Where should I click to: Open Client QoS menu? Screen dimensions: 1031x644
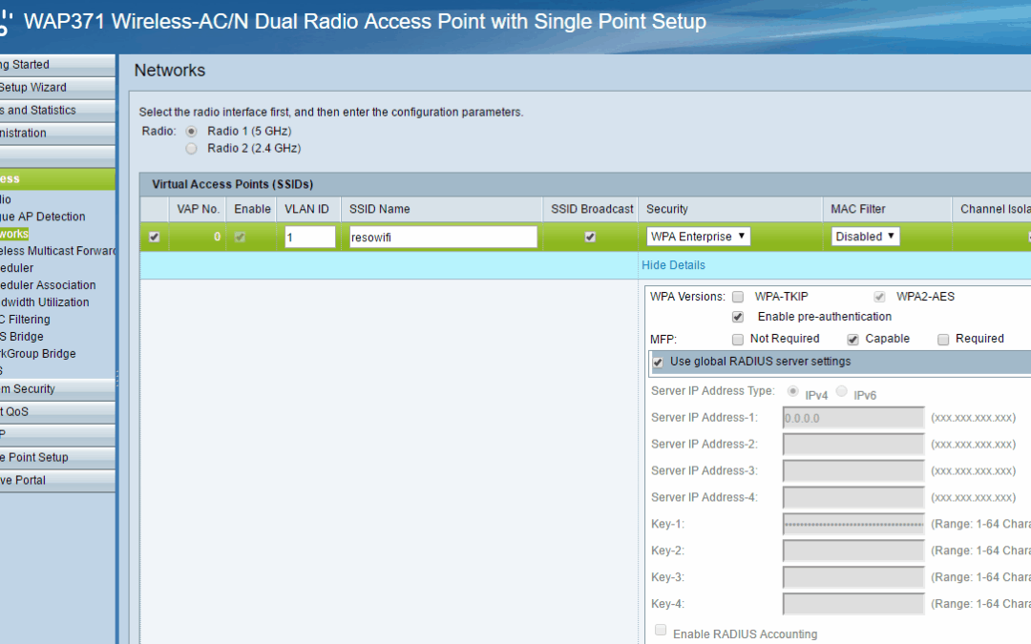point(57,411)
